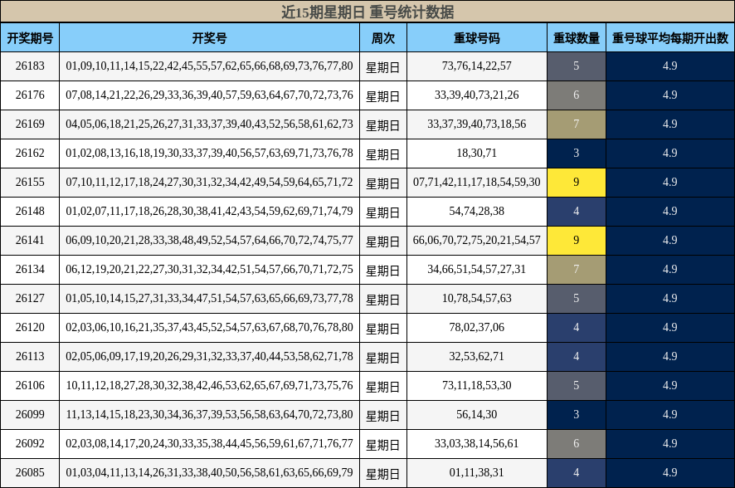Screen dimensions: 735x488
Task: Select period number 26134
Action: coord(30,270)
